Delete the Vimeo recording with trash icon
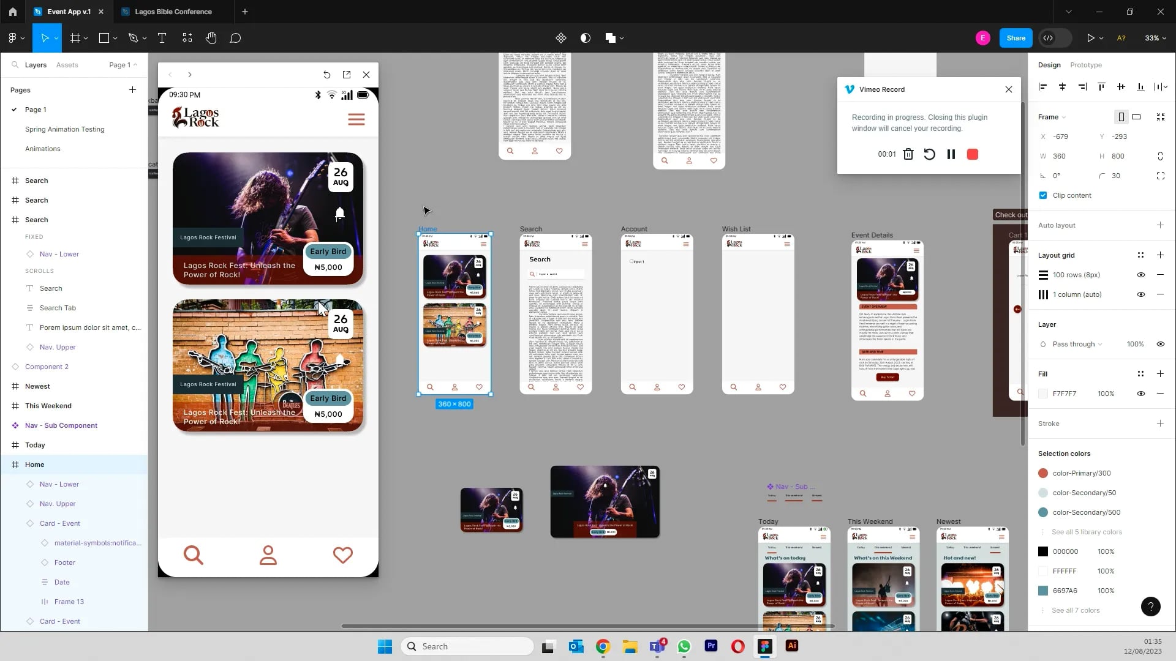The width and height of the screenshot is (1176, 661). click(x=908, y=154)
